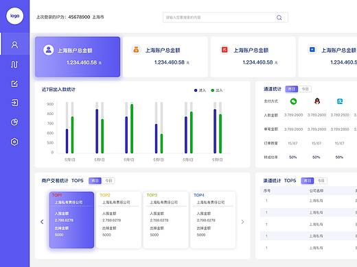357x267 pixels.
Task: Open the edit note sidebar icon
Action: pyautogui.click(x=14, y=84)
